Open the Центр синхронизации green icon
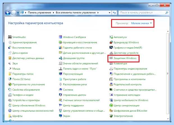This screenshot has width=174, height=125. click(111, 105)
